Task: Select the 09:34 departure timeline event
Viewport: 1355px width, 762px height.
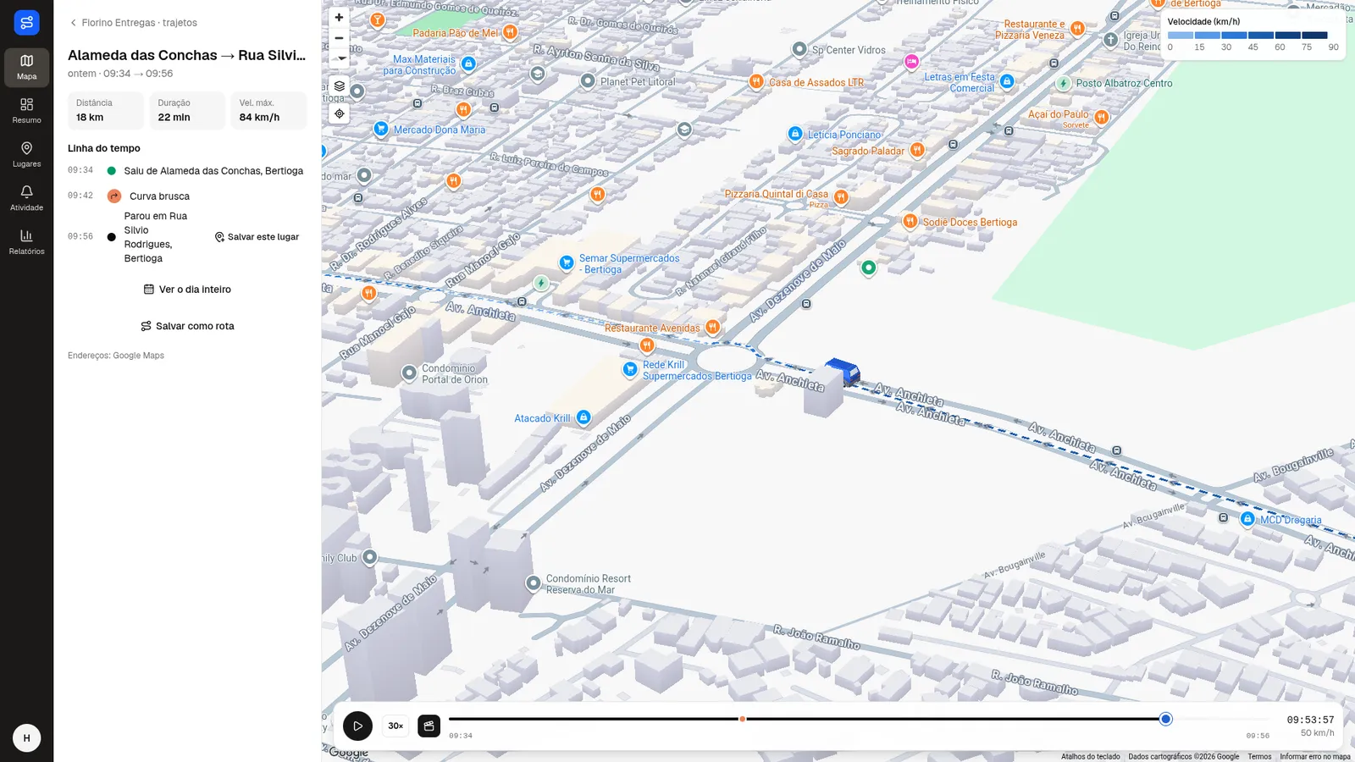Action: [x=186, y=171]
